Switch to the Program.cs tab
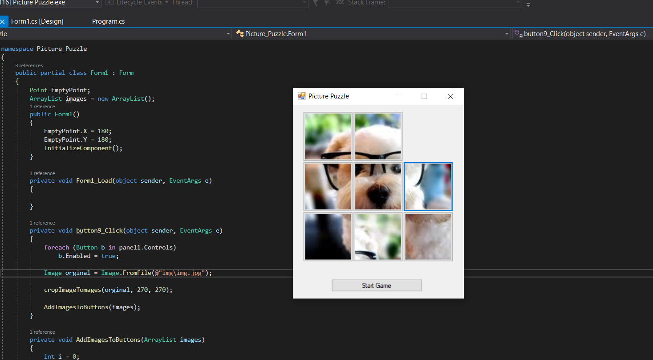This screenshot has width=653, height=360. click(x=108, y=21)
